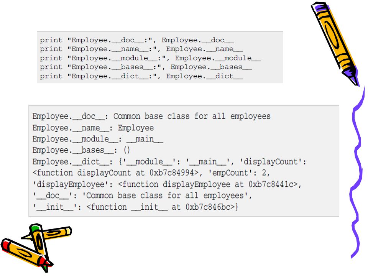Viewport: 368px width, 276px height.
Task: Click the print Employee.__dict__ code line
Action: (141, 76)
